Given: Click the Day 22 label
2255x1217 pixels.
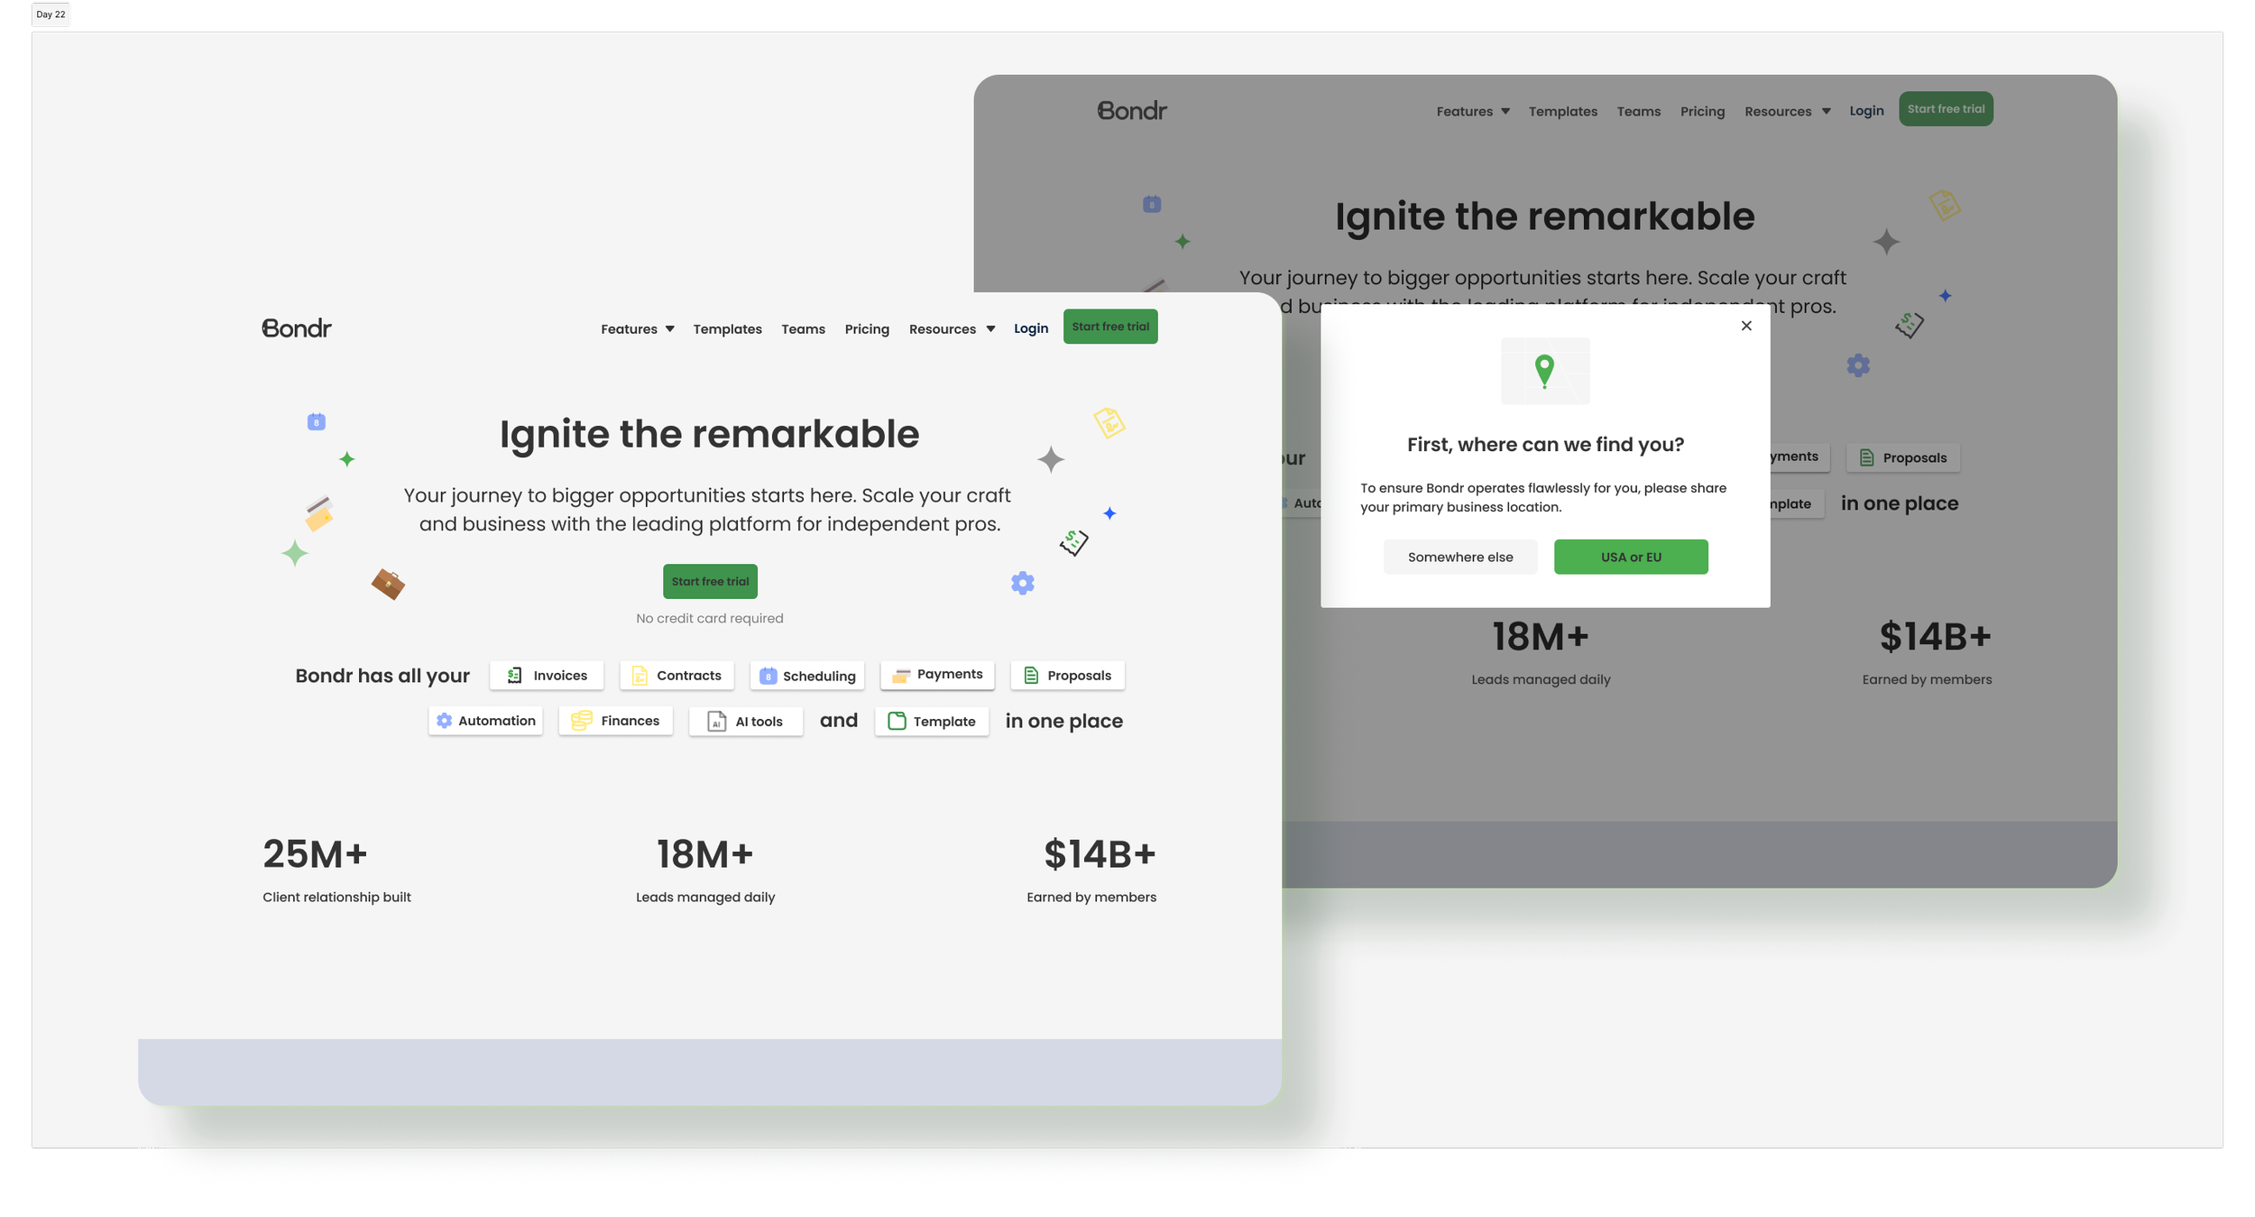Looking at the screenshot, I should [x=51, y=14].
